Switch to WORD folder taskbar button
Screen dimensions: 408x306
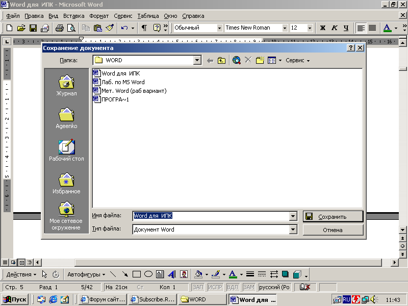tap(202, 299)
